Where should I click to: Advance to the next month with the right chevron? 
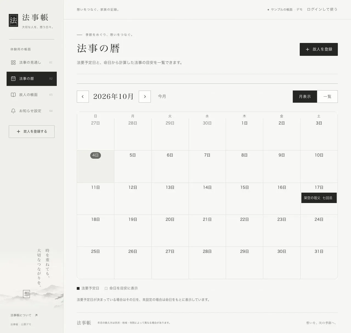[145, 97]
